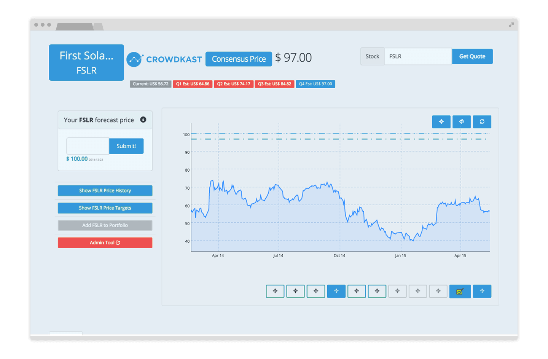548x359 pixels.
Task: Click the $ 97.00 consensus price value
Action: [293, 57]
